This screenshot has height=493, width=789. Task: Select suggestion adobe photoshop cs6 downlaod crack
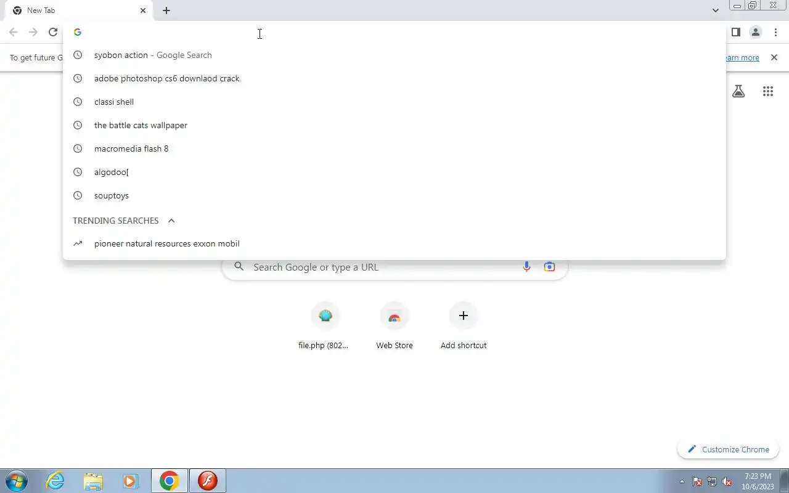[x=394, y=78]
